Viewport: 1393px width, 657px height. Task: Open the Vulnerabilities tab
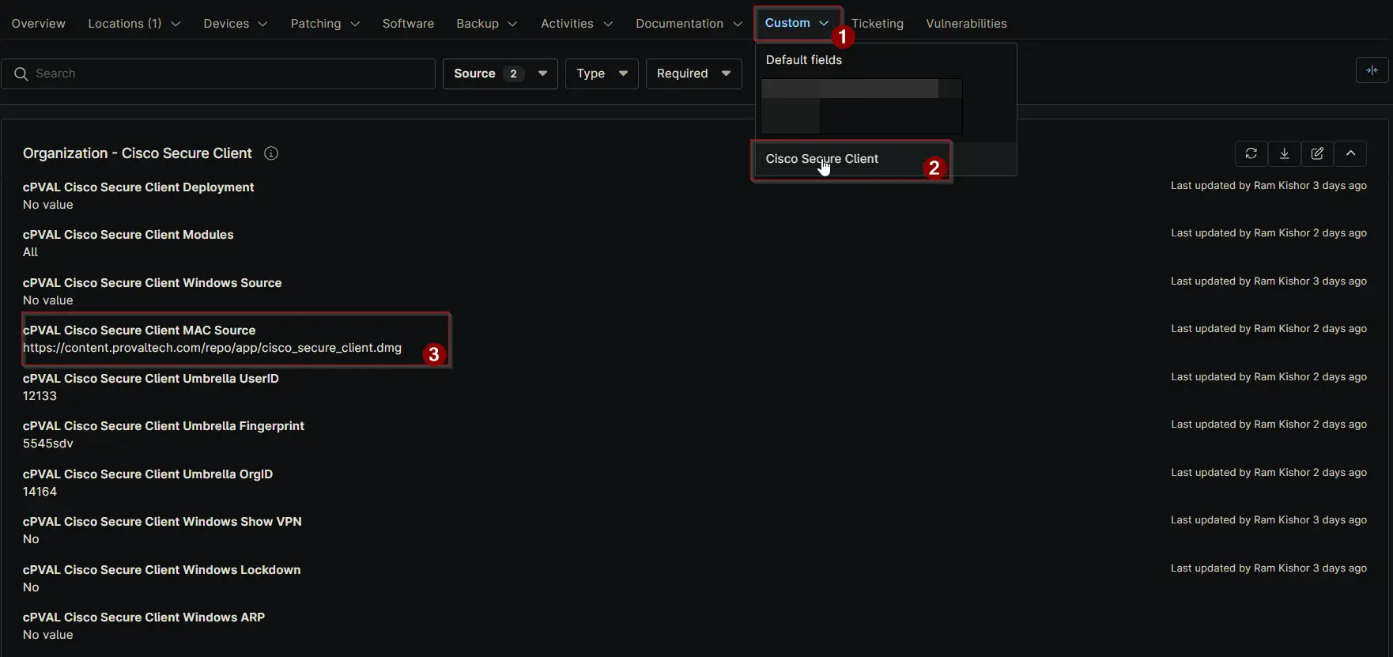pos(966,24)
